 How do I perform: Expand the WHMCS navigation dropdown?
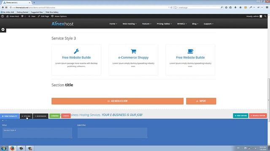pos(182,24)
